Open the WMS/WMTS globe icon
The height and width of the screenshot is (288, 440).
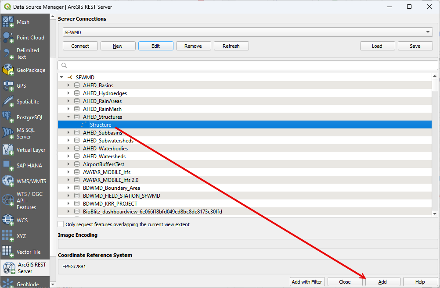[x=8, y=181]
